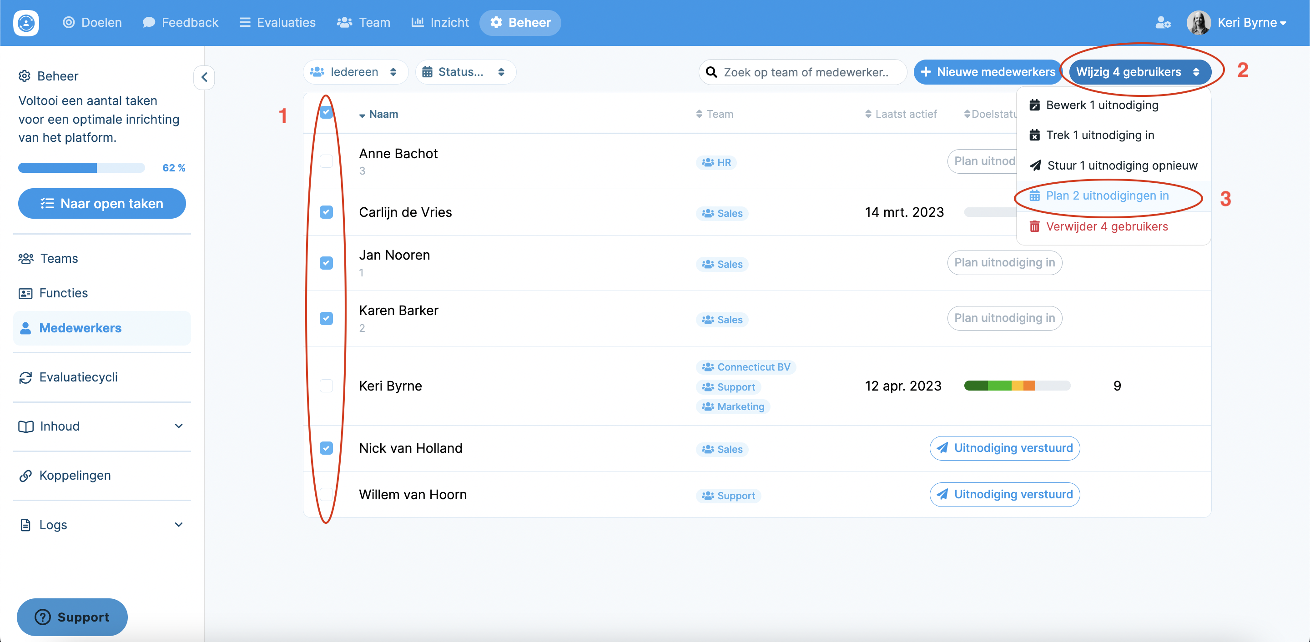Click the paper plane icon for Stuur uitnodiging opnieuw
The width and height of the screenshot is (1310, 642).
(1035, 166)
